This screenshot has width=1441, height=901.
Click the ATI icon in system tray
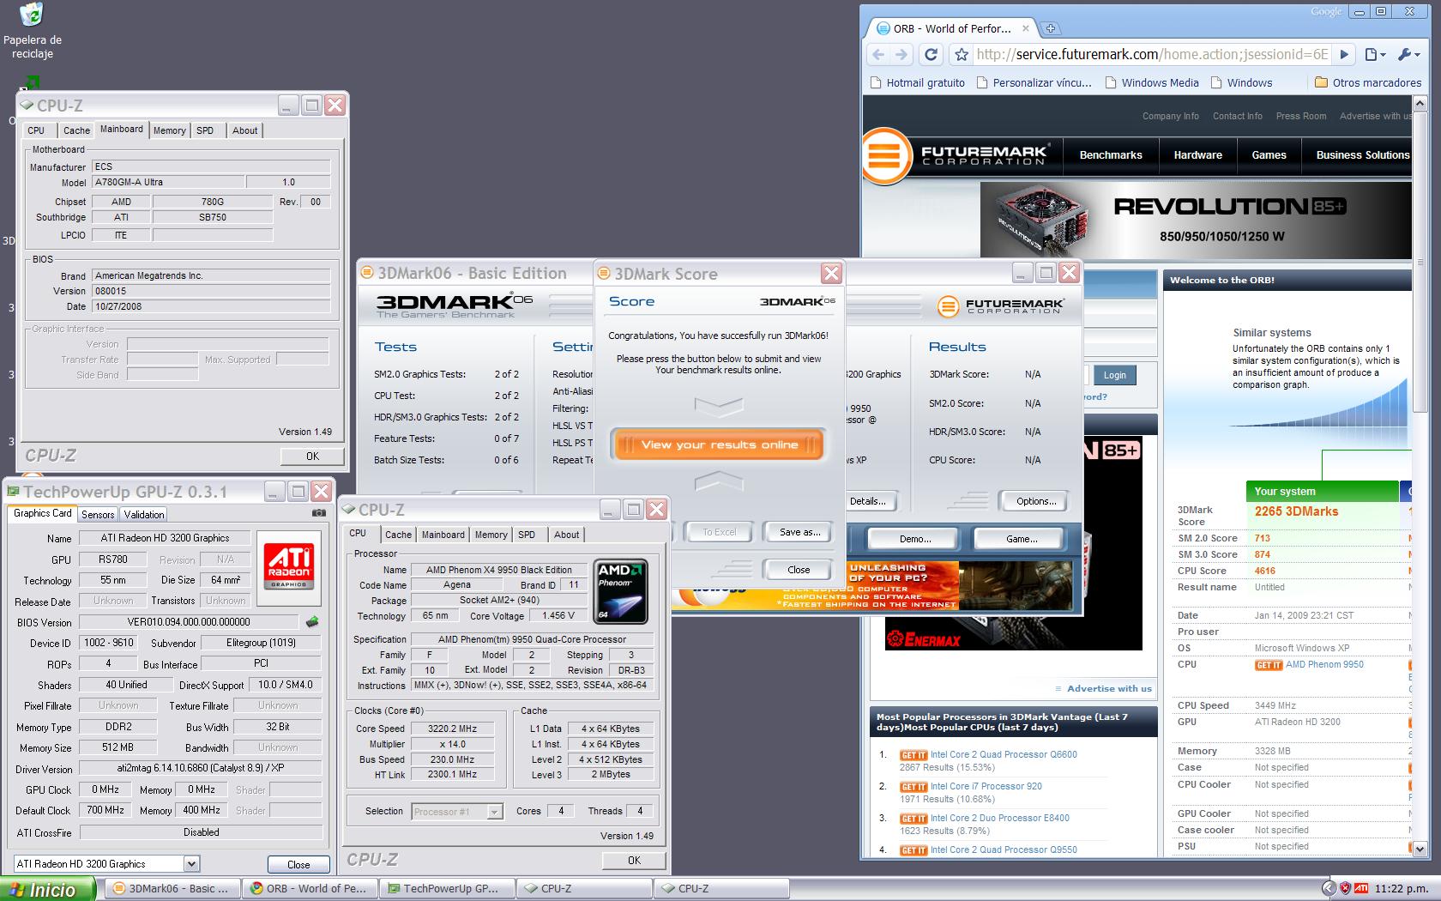pos(1361,889)
